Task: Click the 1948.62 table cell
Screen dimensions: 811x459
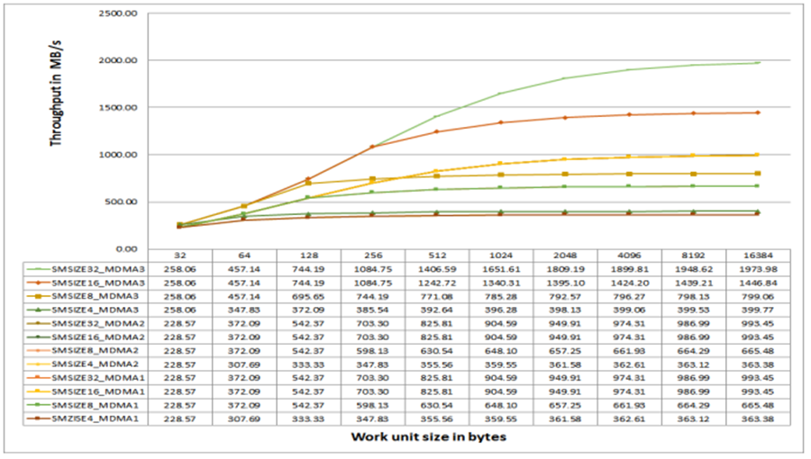Action: pyautogui.click(x=694, y=269)
